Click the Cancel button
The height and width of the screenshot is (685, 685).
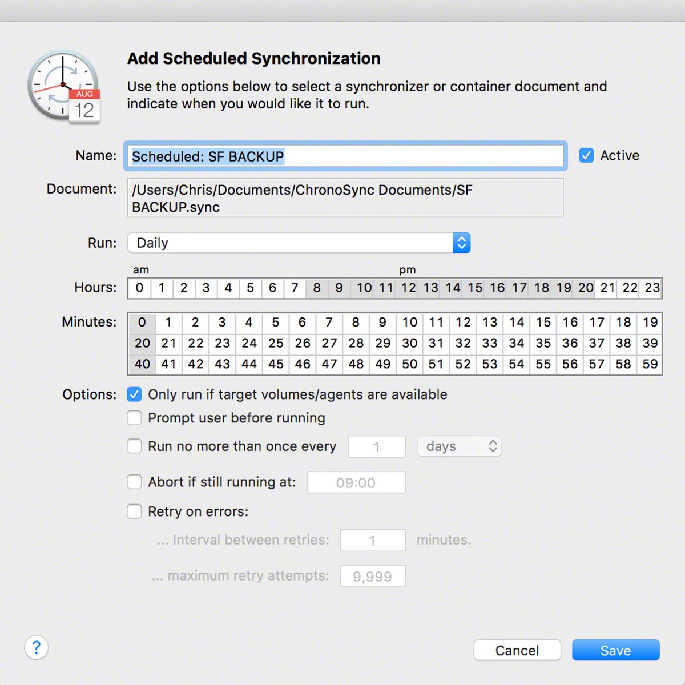(x=517, y=650)
